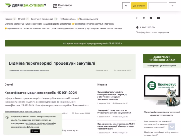Open Система Експертус Публічні закупівлі link

click(x=23, y=24)
